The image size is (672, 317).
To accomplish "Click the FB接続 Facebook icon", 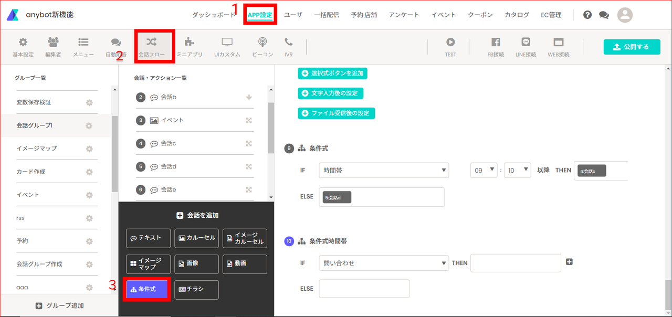I will [496, 42].
